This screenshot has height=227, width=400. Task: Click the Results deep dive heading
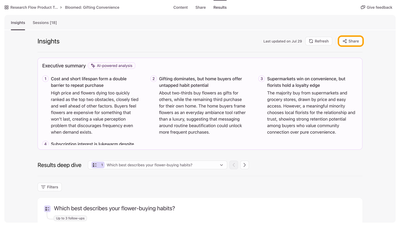(x=59, y=165)
